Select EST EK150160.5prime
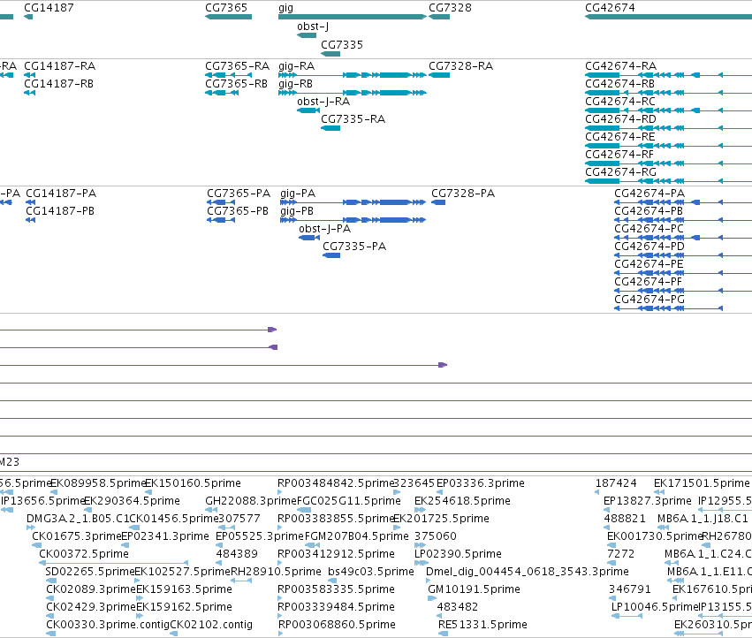 [x=193, y=483]
